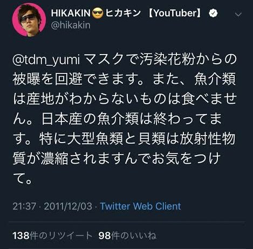Open HIKAKIN's round profile picture

pos(29,19)
